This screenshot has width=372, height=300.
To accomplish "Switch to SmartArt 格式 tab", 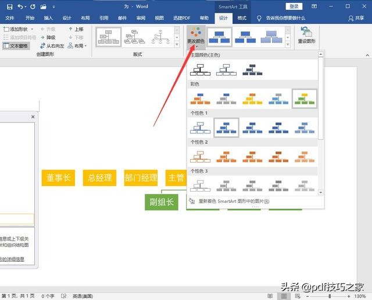I will pyautogui.click(x=242, y=18).
